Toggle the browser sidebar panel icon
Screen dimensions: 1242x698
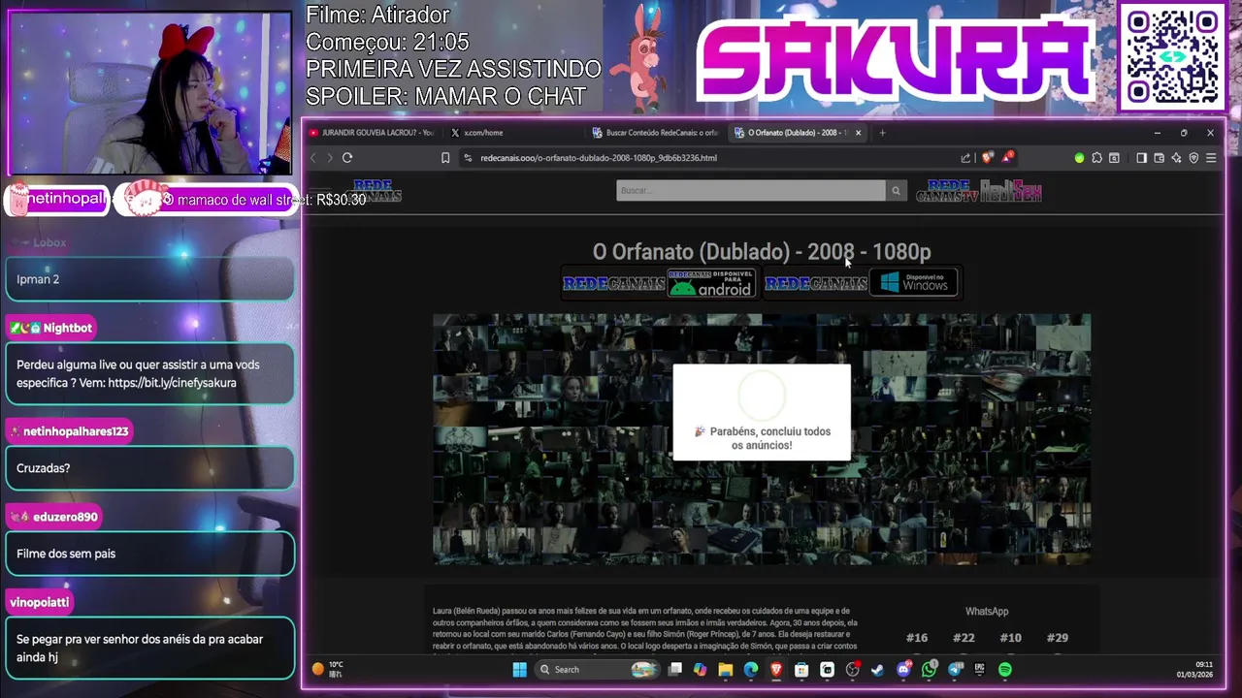point(1141,158)
